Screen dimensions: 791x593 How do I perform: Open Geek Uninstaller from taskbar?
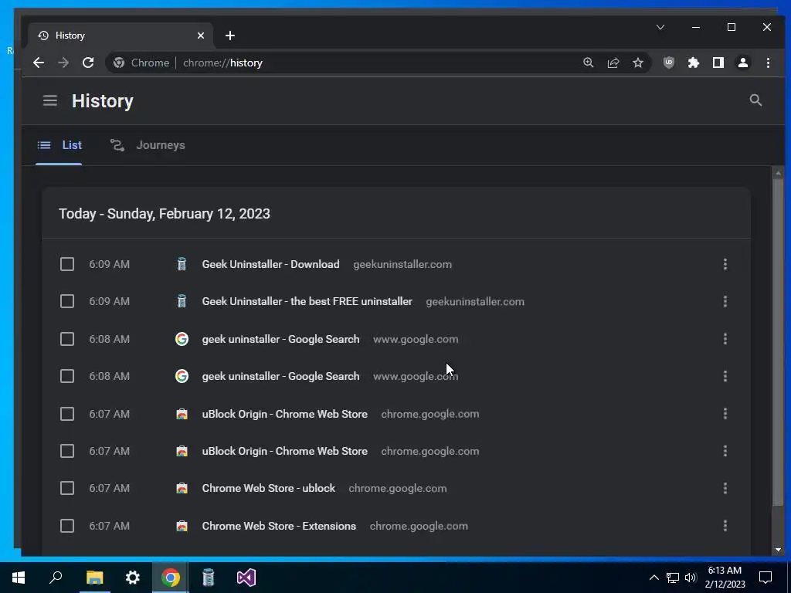pyautogui.click(x=209, y=578)
